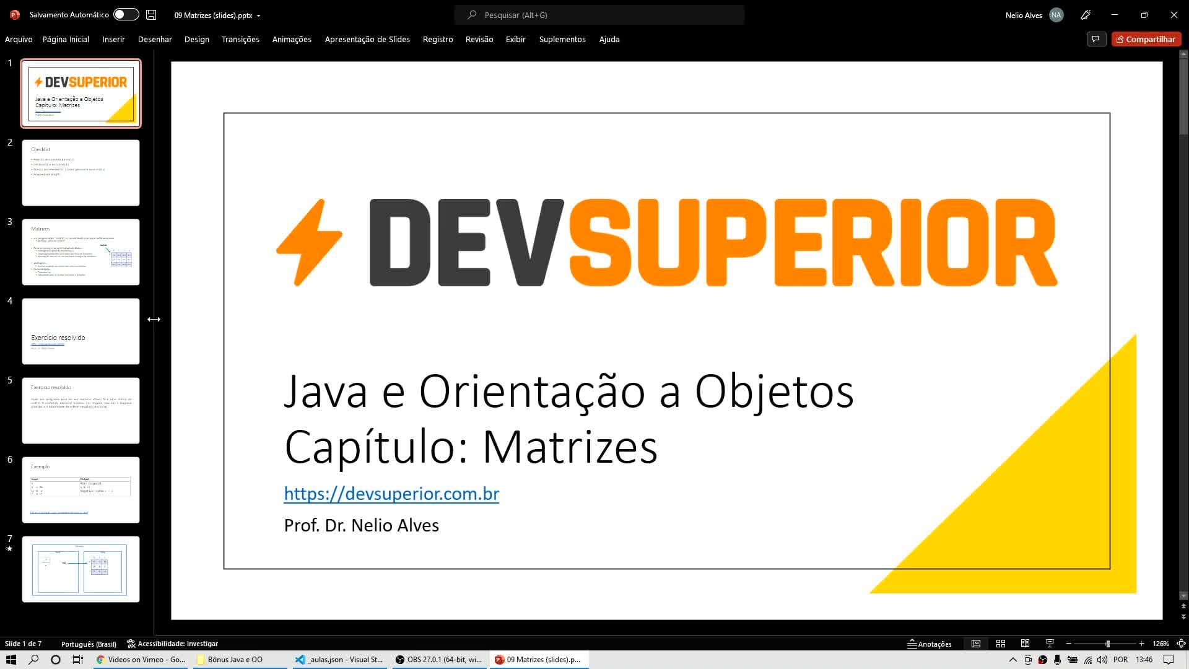Select slide 1 thumbnail with DevSuperior logo
The height and width of the screenshot is (669, 1189).
[x=81, y=94]
